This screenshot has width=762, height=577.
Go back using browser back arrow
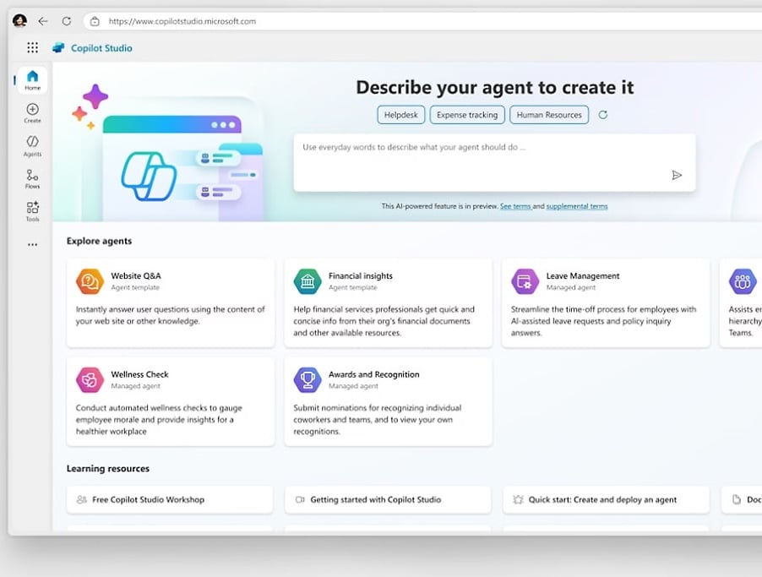pyautogui.click(x=43, y=21)
